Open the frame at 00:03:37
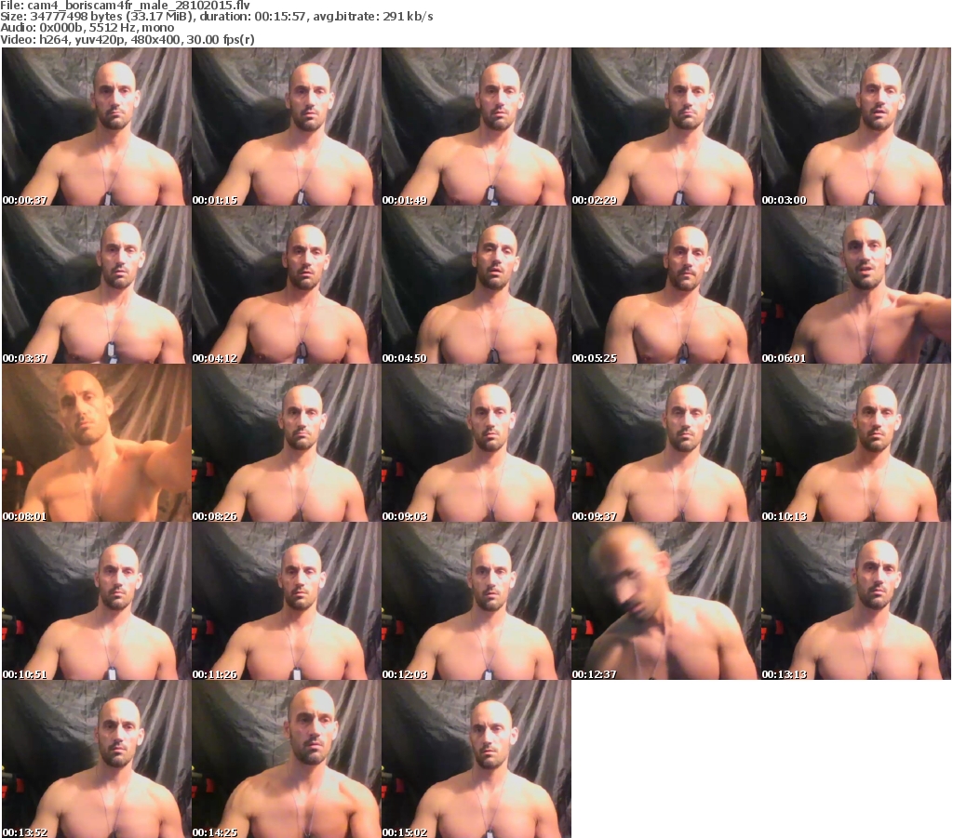The image size is (953, 838). (x=97, y=285)
